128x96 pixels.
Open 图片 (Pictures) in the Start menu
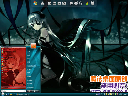29,55
